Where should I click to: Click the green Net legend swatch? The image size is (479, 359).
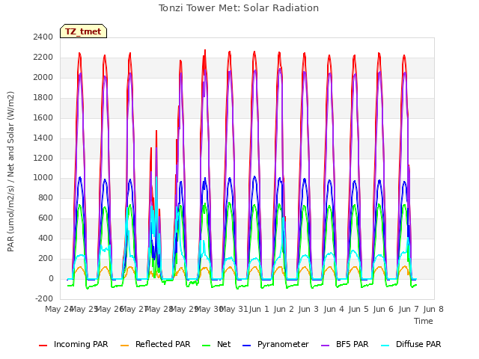207,346
